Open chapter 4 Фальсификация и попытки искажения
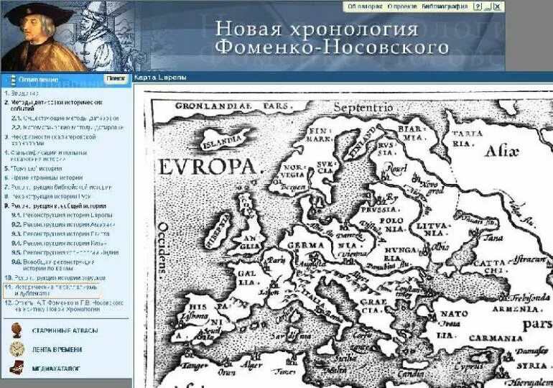Image resolution: width=553 pixels, height=388 pixels. click(45, 156)
